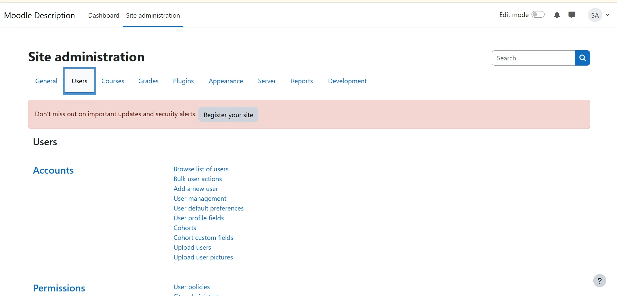Go to Dashboard in top navigation
617x296 pixels.
point(104,15)
